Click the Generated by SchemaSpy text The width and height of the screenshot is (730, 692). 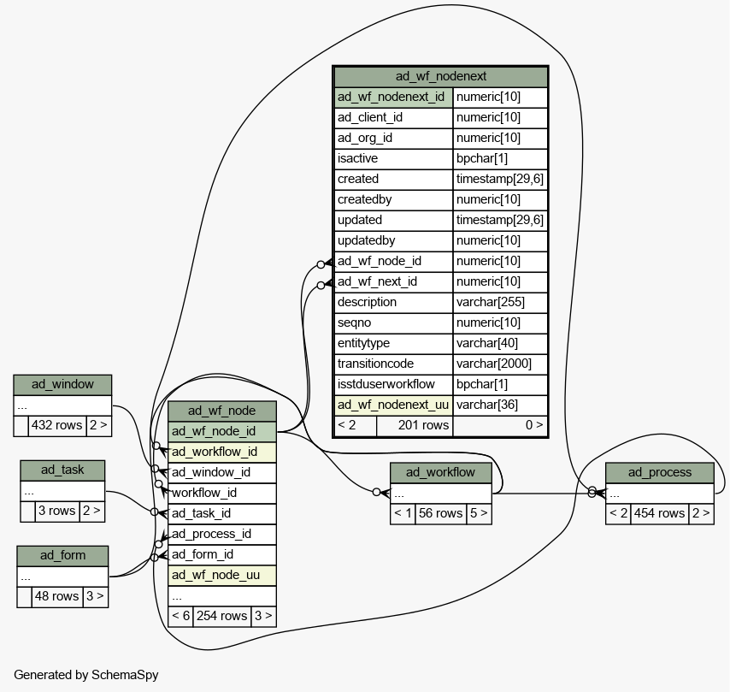(86, 675)
